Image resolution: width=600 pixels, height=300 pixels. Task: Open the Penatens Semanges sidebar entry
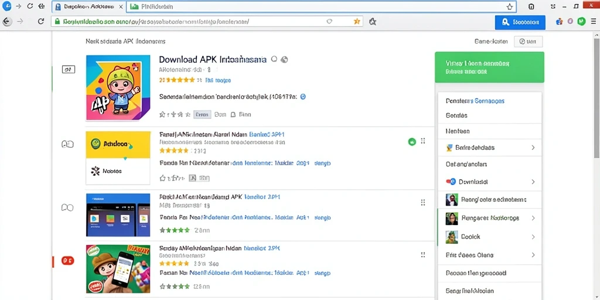475,101
